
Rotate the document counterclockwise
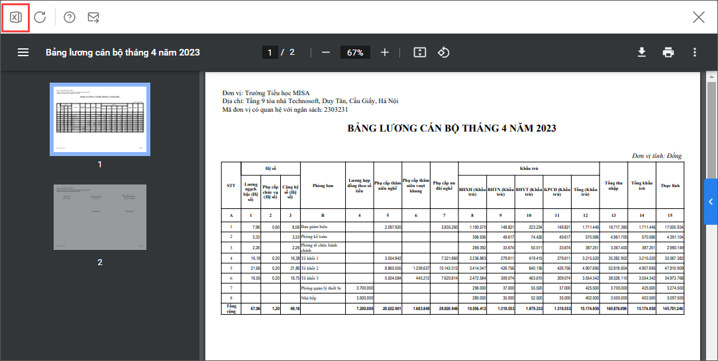coord(443,52)
